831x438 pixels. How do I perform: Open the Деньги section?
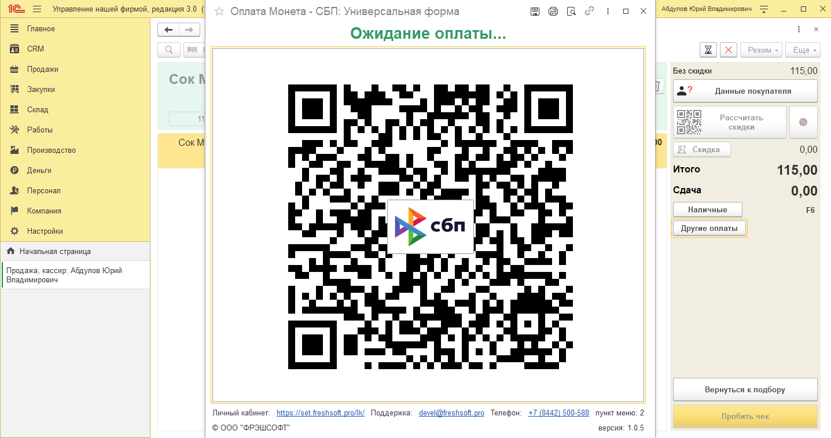75,170
